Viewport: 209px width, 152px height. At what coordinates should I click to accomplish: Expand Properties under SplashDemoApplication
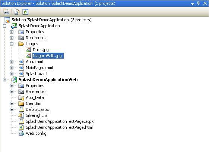(x=12, y=32)
